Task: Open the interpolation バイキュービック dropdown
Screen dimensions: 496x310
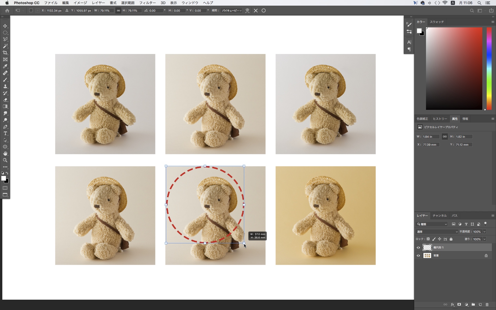Action: click(x=232, y=11)
